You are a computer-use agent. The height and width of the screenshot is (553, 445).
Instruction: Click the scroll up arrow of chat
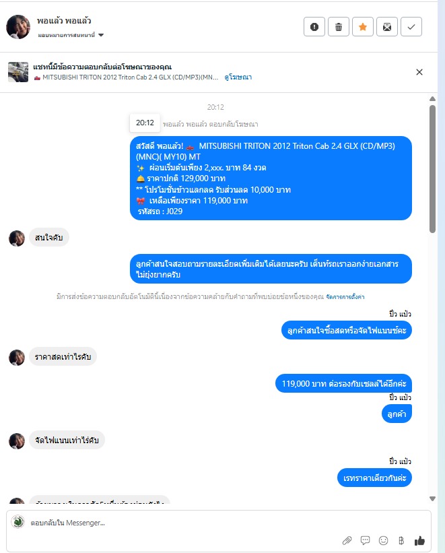click(433, 99)
